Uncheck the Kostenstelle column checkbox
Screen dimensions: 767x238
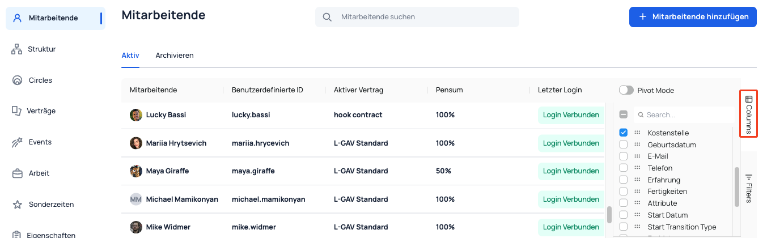coord(624,133)
